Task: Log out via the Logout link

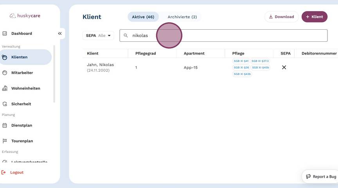Action: pos(17,172)
